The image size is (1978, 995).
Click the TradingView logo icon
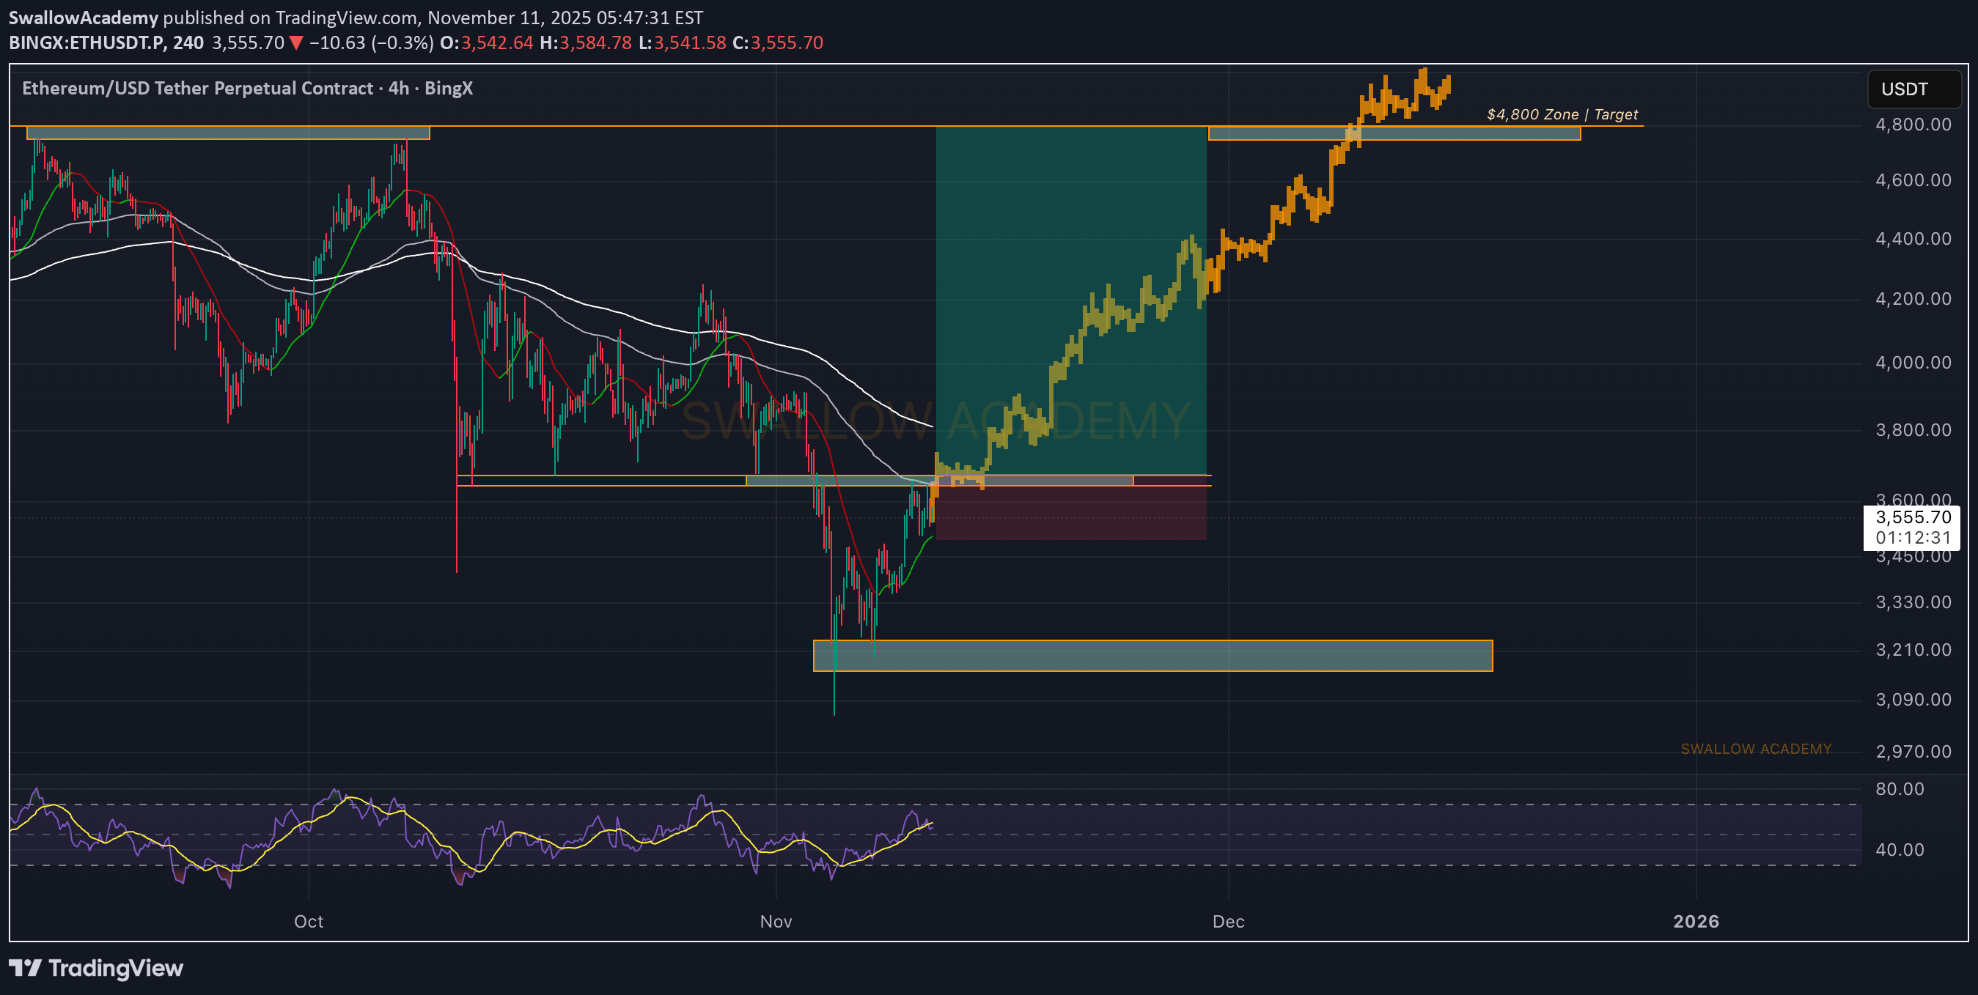25,967
